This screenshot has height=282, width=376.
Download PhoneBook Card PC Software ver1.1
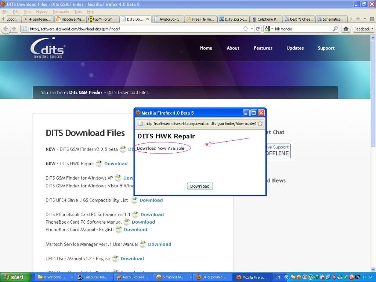152,214
